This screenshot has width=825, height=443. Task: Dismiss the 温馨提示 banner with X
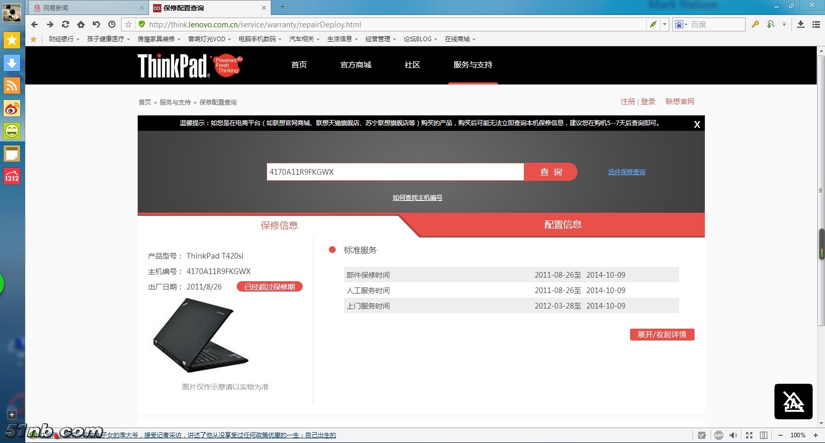697,124
